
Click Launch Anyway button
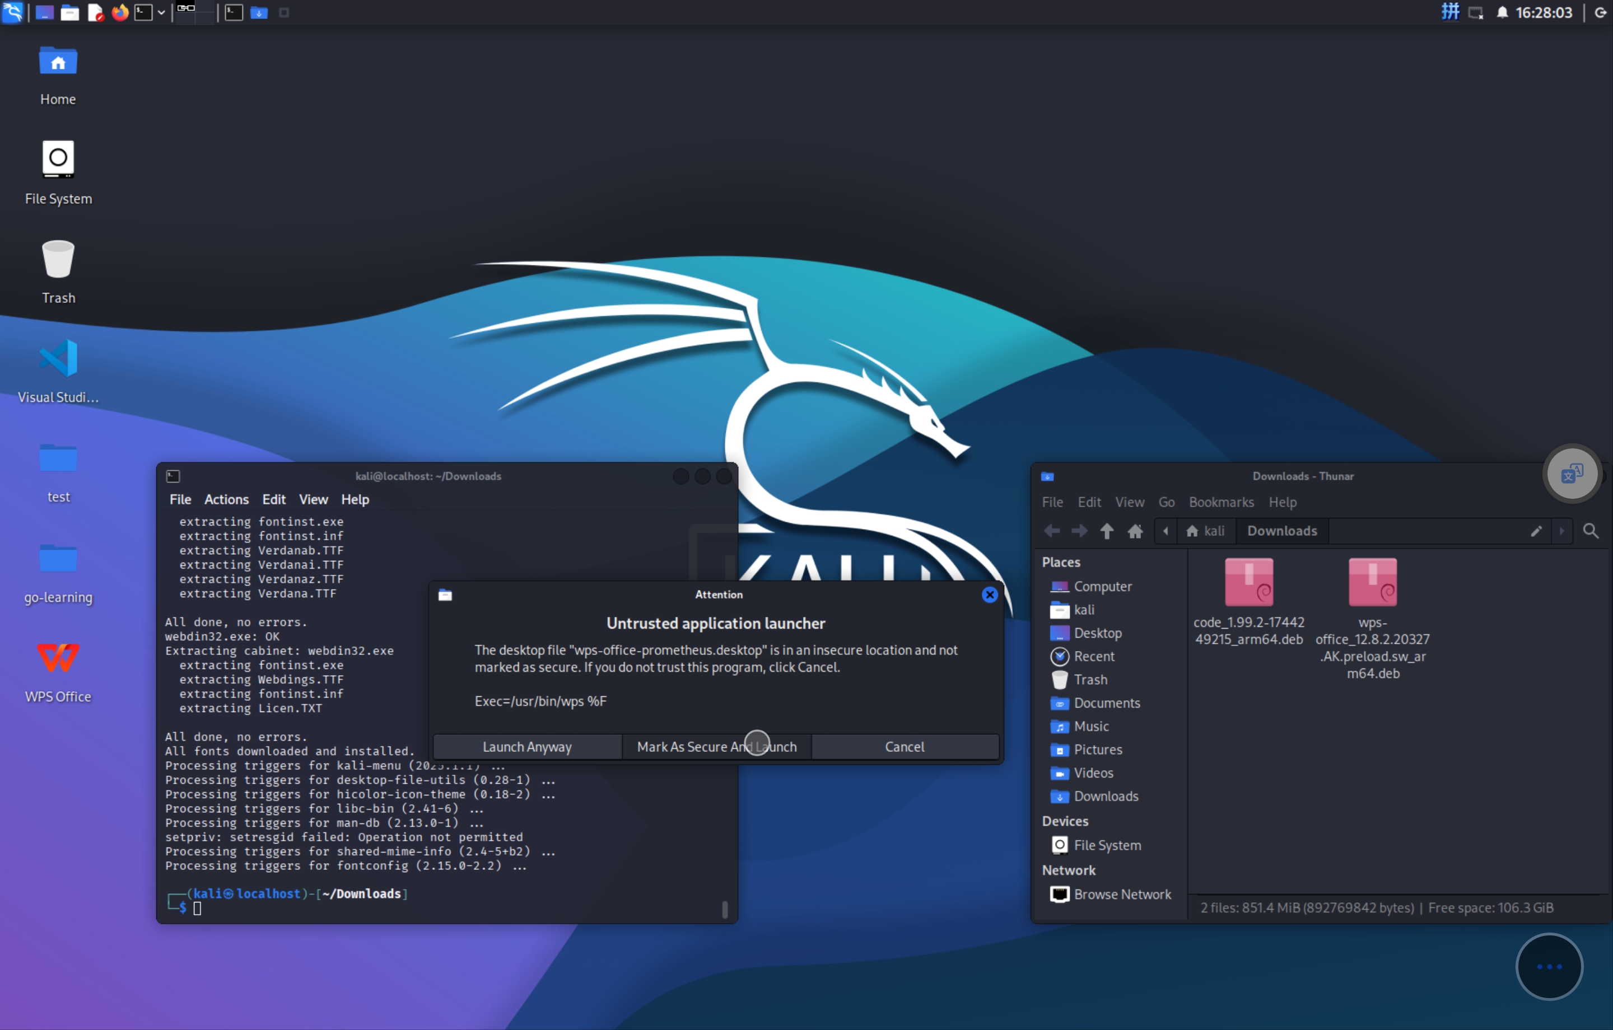click(526, 747)
